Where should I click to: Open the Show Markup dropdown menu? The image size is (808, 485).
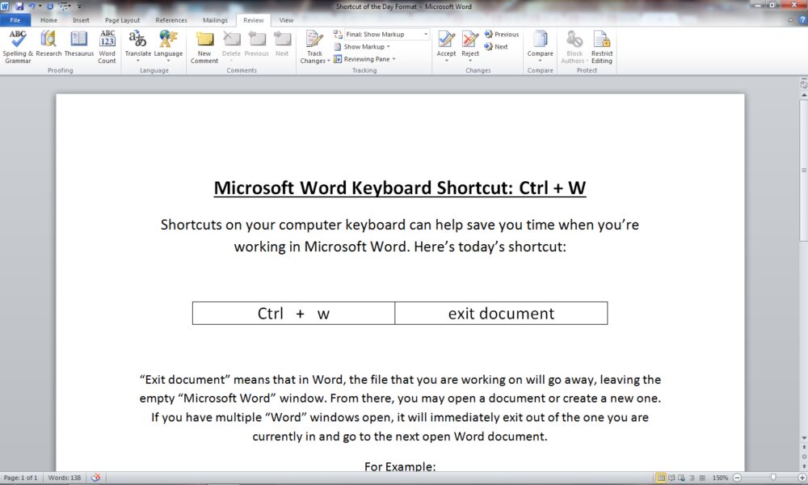point(364,47)
